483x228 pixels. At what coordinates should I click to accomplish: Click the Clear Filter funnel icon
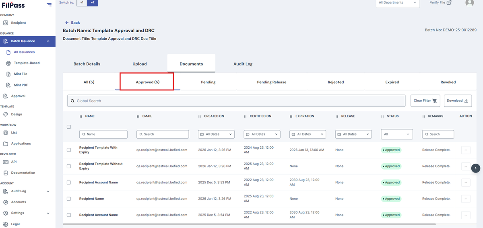(434, 101)
